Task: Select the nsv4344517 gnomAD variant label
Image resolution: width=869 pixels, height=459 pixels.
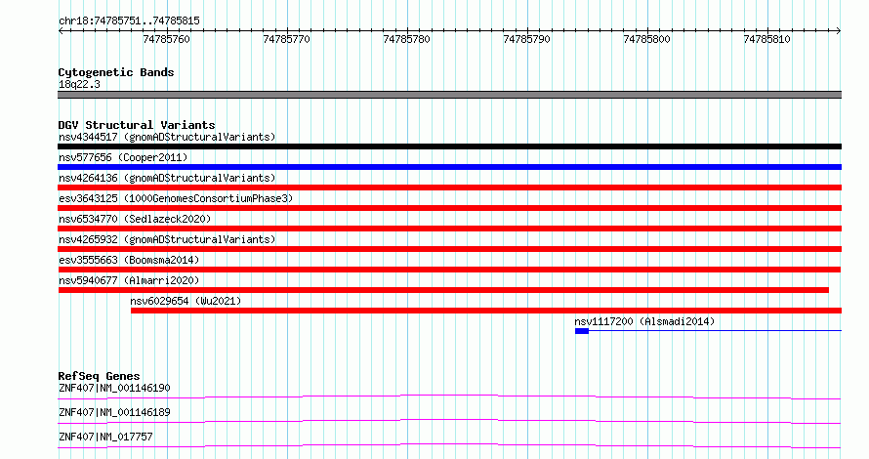Action: pyautogui.click(x=167, y=137)
